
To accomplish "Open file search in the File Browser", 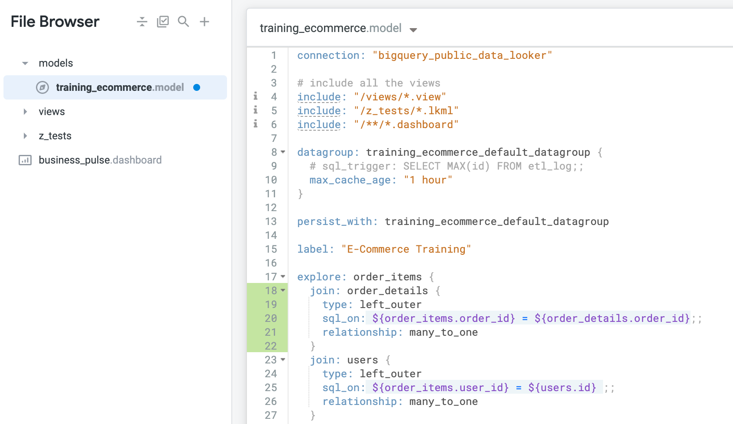I will [184, 21].
